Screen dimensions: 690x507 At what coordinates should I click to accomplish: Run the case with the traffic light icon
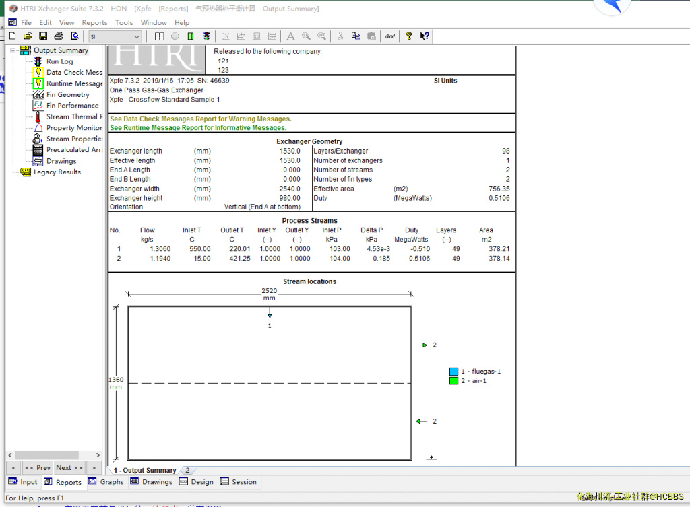[x=206, y=36]
